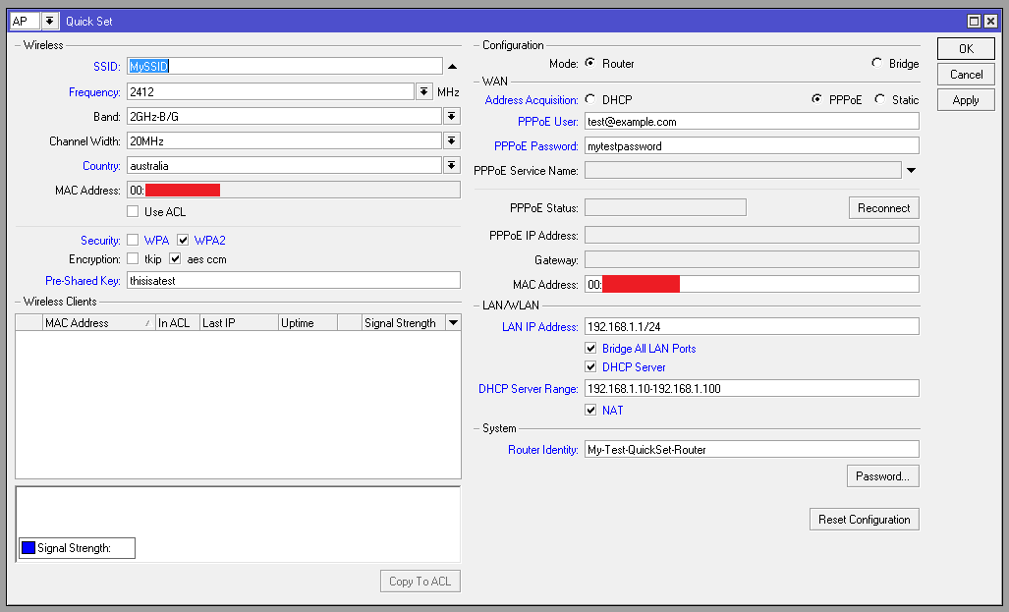Toggle the WPA security checkbox
This screenshot has width=1009, height=612.
(x=133, y=241)
